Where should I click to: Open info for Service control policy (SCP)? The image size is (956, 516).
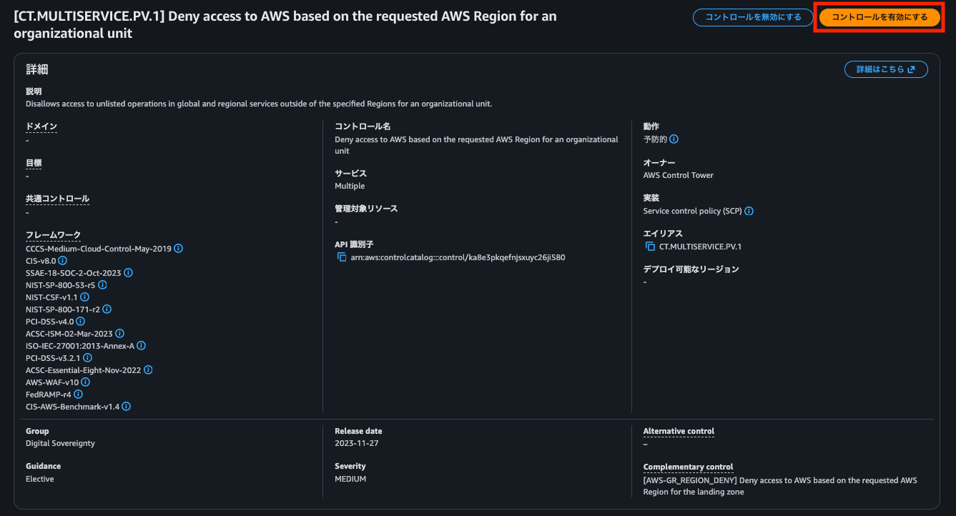click(x=749, y=212)
